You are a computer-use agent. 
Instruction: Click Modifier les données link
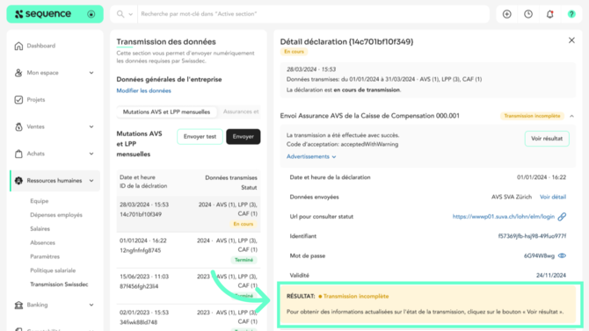tap(143, 90)
